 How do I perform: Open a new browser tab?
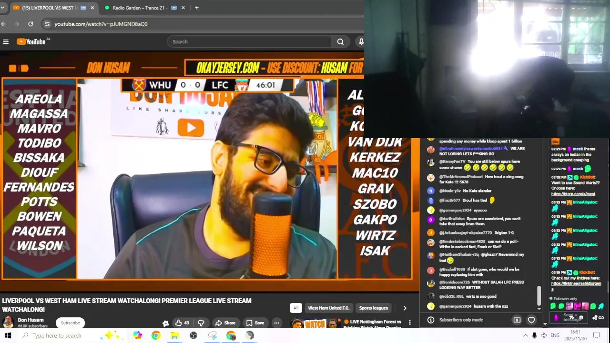coord(196,8)
